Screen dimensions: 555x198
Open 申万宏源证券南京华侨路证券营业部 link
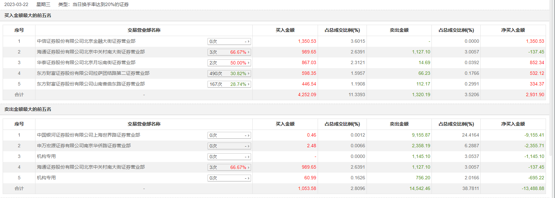point(84,146)
